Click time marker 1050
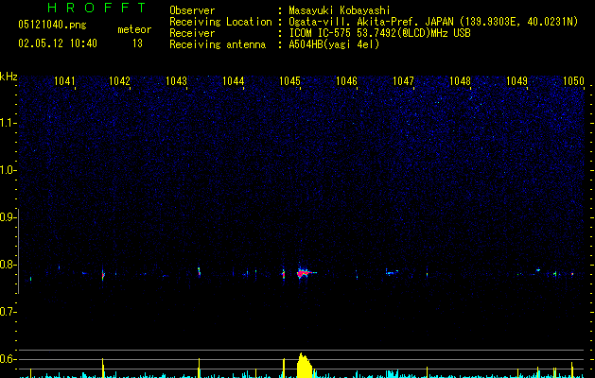Image resolution: width=595 pixels, height=378 pixels. click(x=573, y=81)
